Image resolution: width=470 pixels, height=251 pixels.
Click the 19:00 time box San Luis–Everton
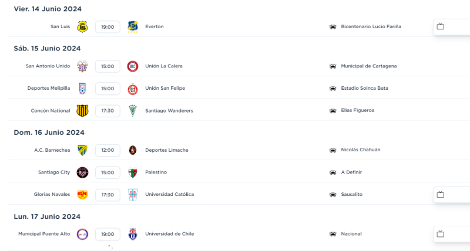pos(108,27)
